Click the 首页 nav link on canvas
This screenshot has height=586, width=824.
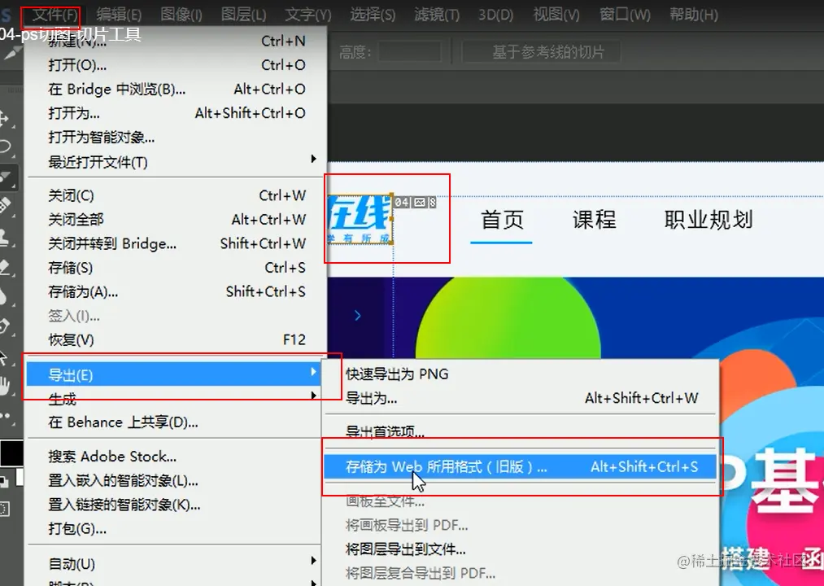coord(502,220)
